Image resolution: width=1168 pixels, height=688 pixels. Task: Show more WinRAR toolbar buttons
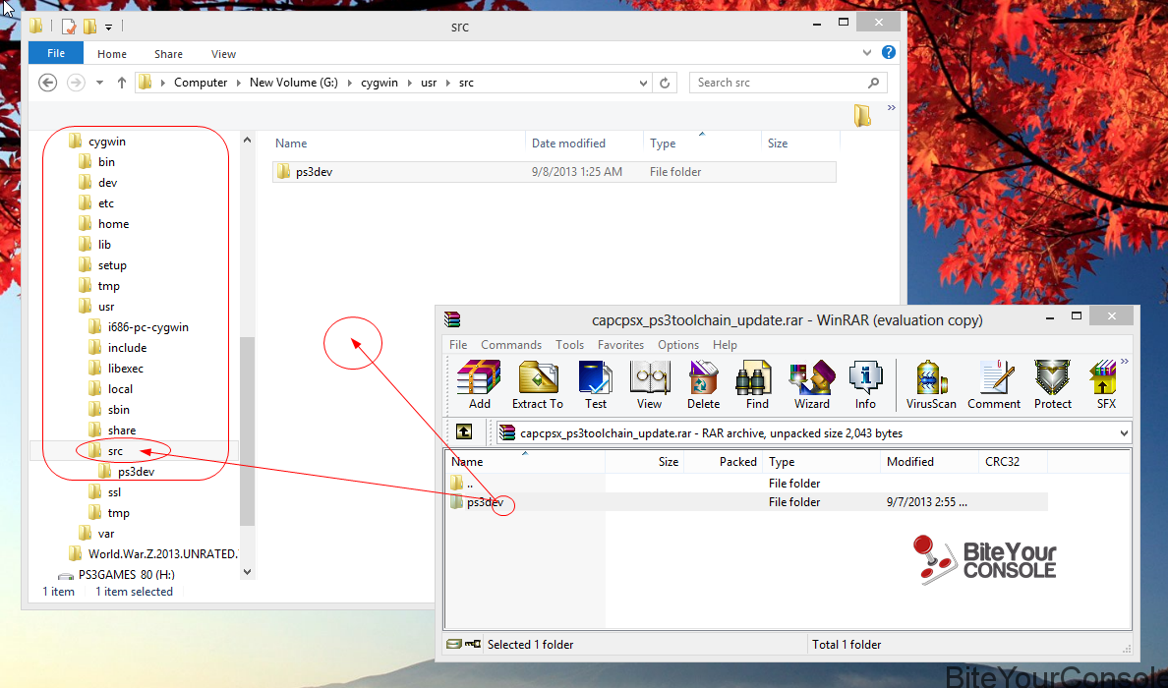(1124, 361)
